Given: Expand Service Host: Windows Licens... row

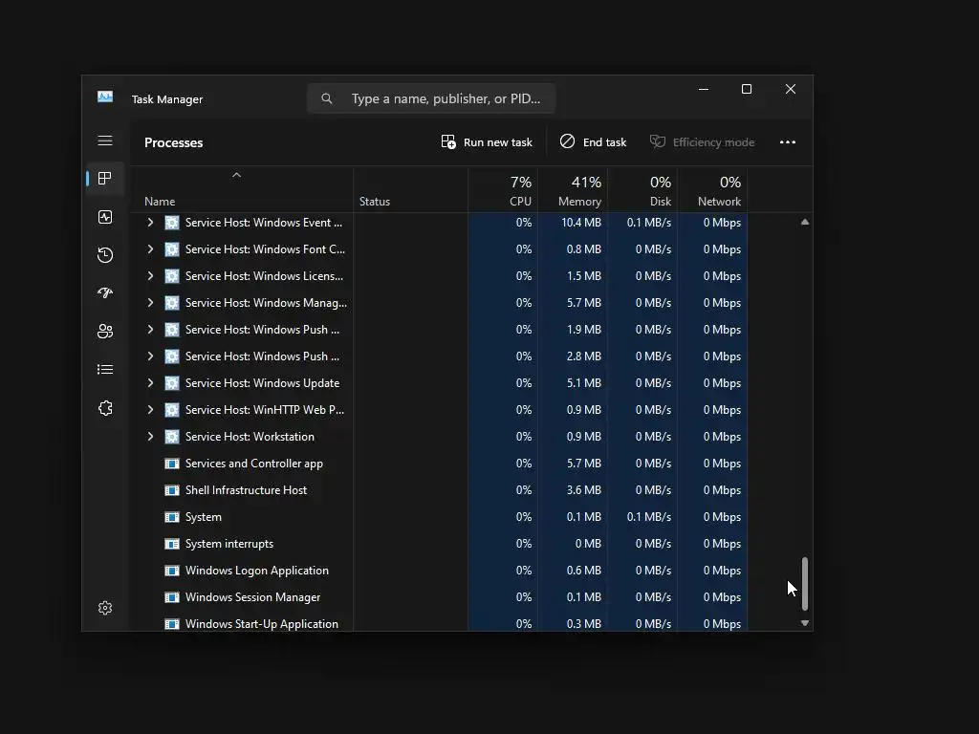Looking at the screenshot, I should coord(150,276).
